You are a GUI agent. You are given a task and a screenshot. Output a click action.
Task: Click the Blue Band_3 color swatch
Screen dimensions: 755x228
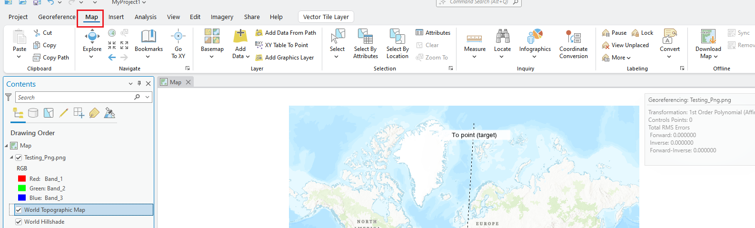coord(22,198)
